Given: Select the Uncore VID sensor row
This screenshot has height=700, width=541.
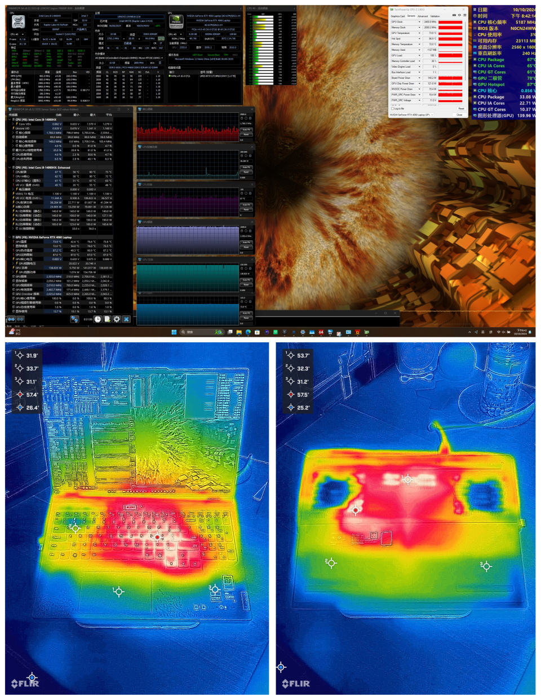Looking at the screenshot, I should (61, 129).
